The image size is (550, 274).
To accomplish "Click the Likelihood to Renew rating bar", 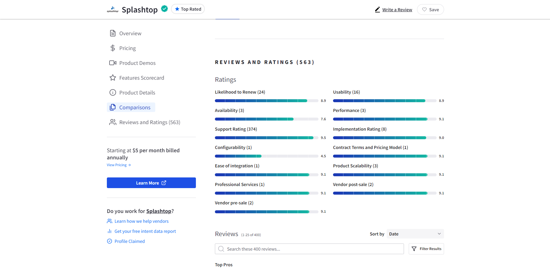I will tap(267, 101).
